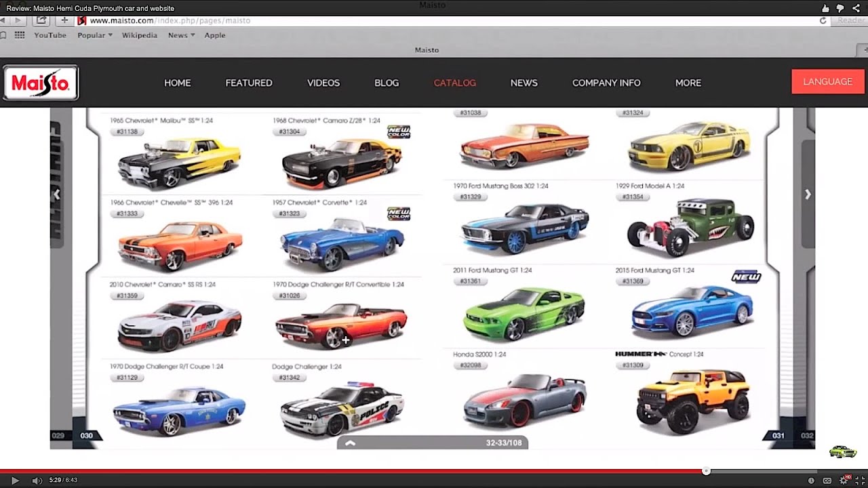Go to the NEWS page
The height and width of the screenshot is (488, 868).
coord(524,83)
